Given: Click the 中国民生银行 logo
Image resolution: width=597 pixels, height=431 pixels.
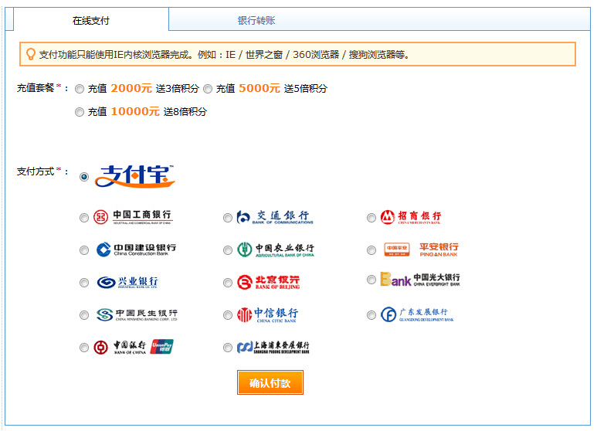Looking at the screenshot, I should pos(137,315).
